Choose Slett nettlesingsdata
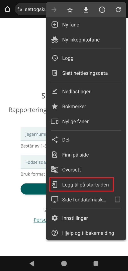Viewport: 128px width, 271px height. (86, 73)
